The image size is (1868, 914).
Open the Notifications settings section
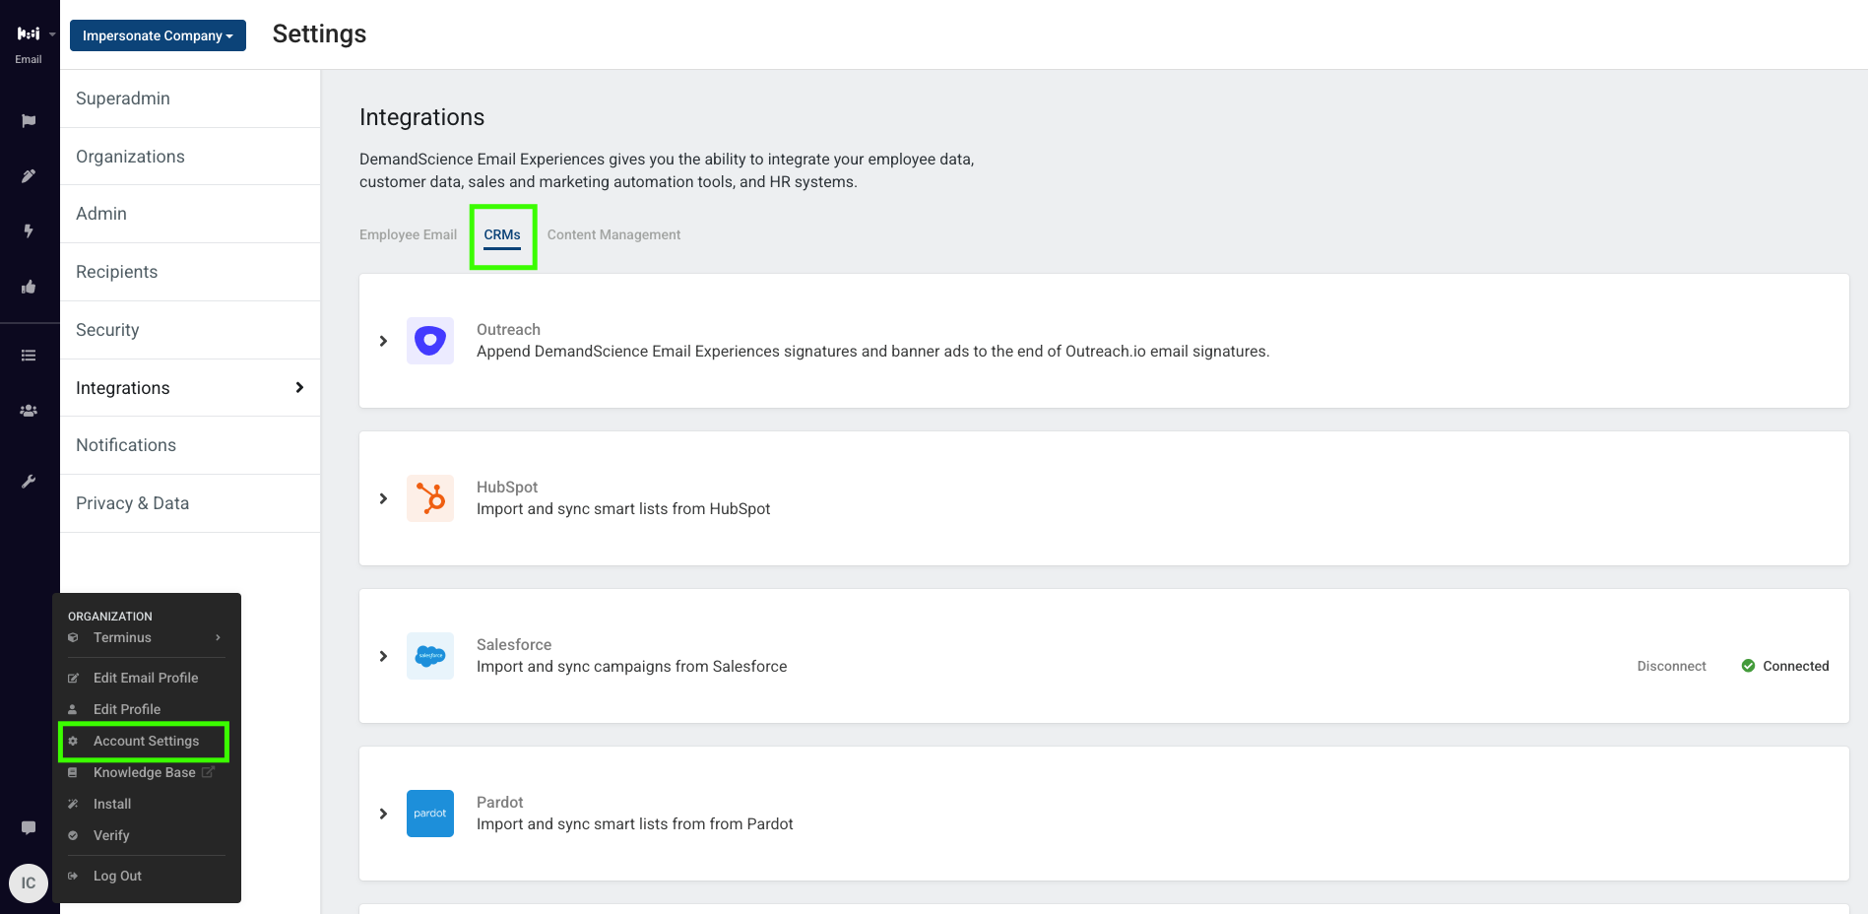tap(190, 445)
